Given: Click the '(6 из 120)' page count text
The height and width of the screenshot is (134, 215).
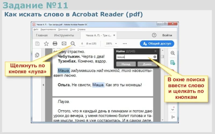Looking at the screenshot, I should point(91,44).
